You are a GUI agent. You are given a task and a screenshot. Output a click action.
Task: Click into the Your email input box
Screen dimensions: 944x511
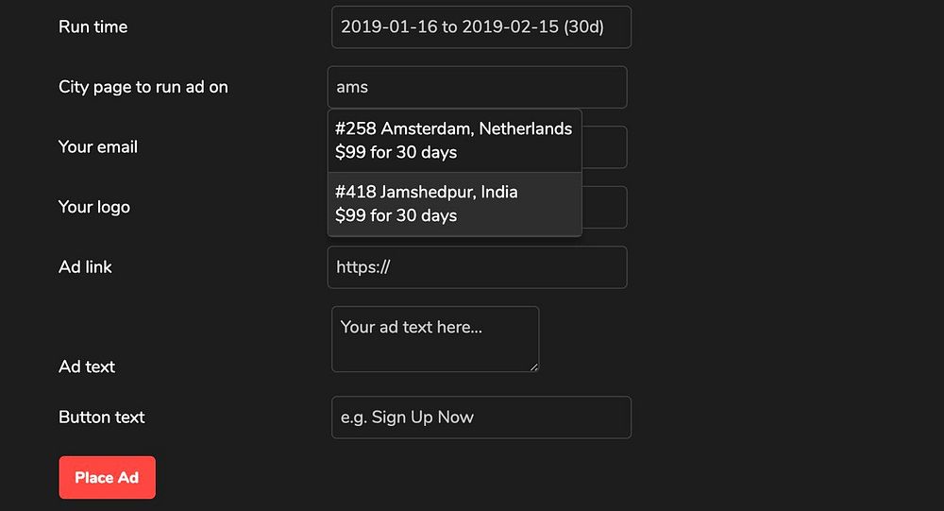604,147
